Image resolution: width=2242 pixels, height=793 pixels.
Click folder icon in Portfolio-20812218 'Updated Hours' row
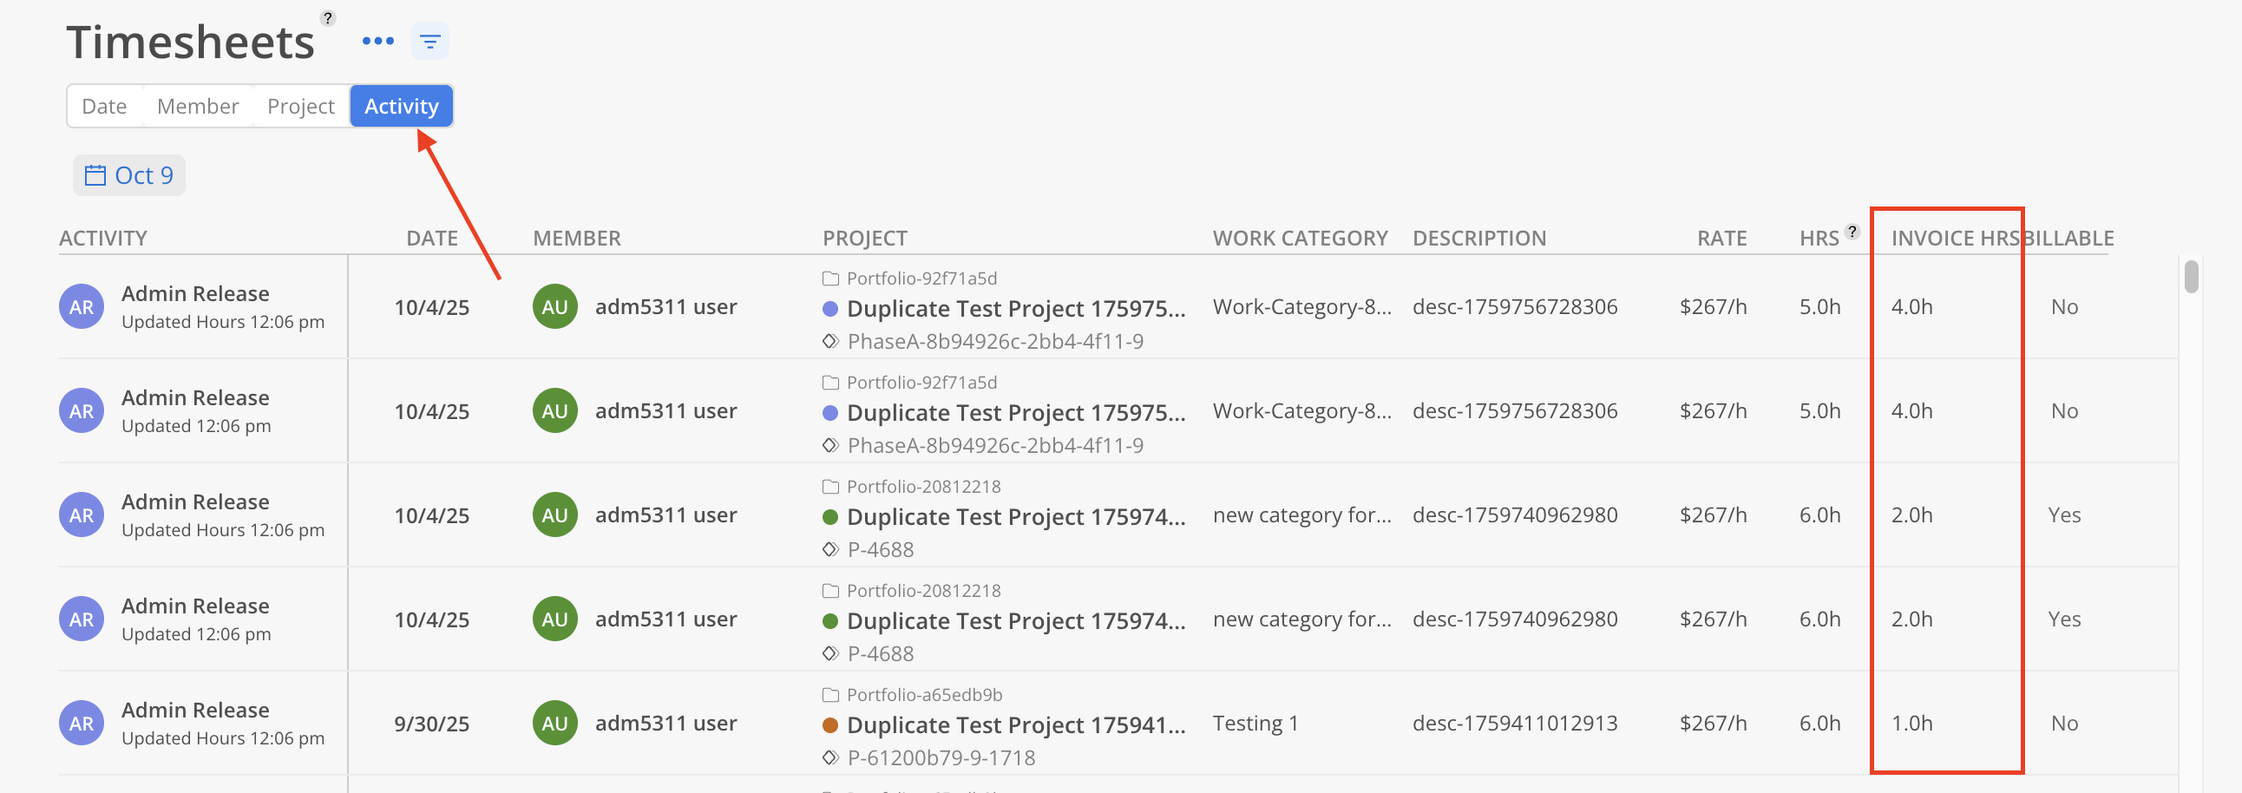coord(830,487)
